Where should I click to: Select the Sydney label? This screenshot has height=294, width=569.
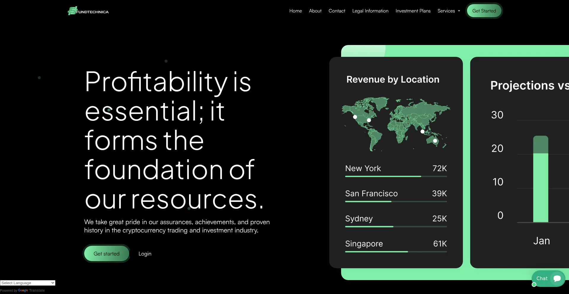click(359, 219)
